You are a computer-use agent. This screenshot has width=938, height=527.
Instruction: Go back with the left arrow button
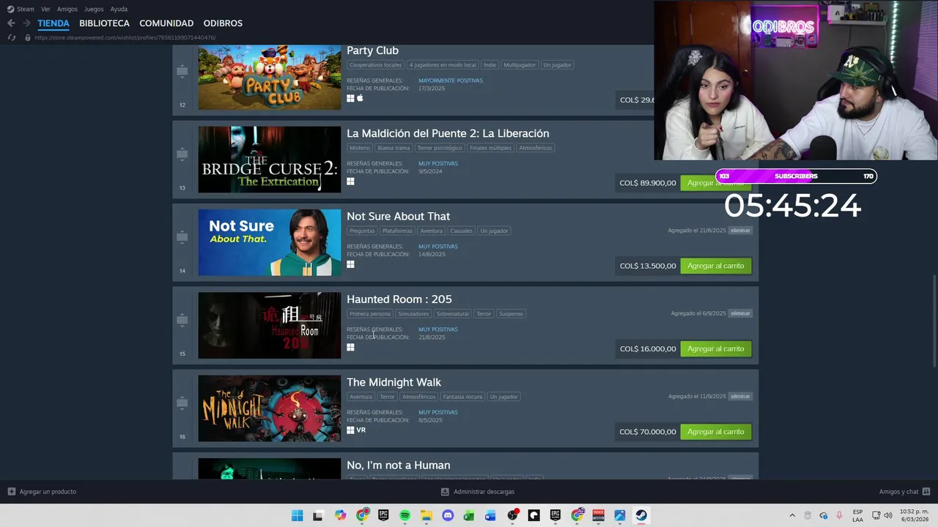tap(11, 23)
